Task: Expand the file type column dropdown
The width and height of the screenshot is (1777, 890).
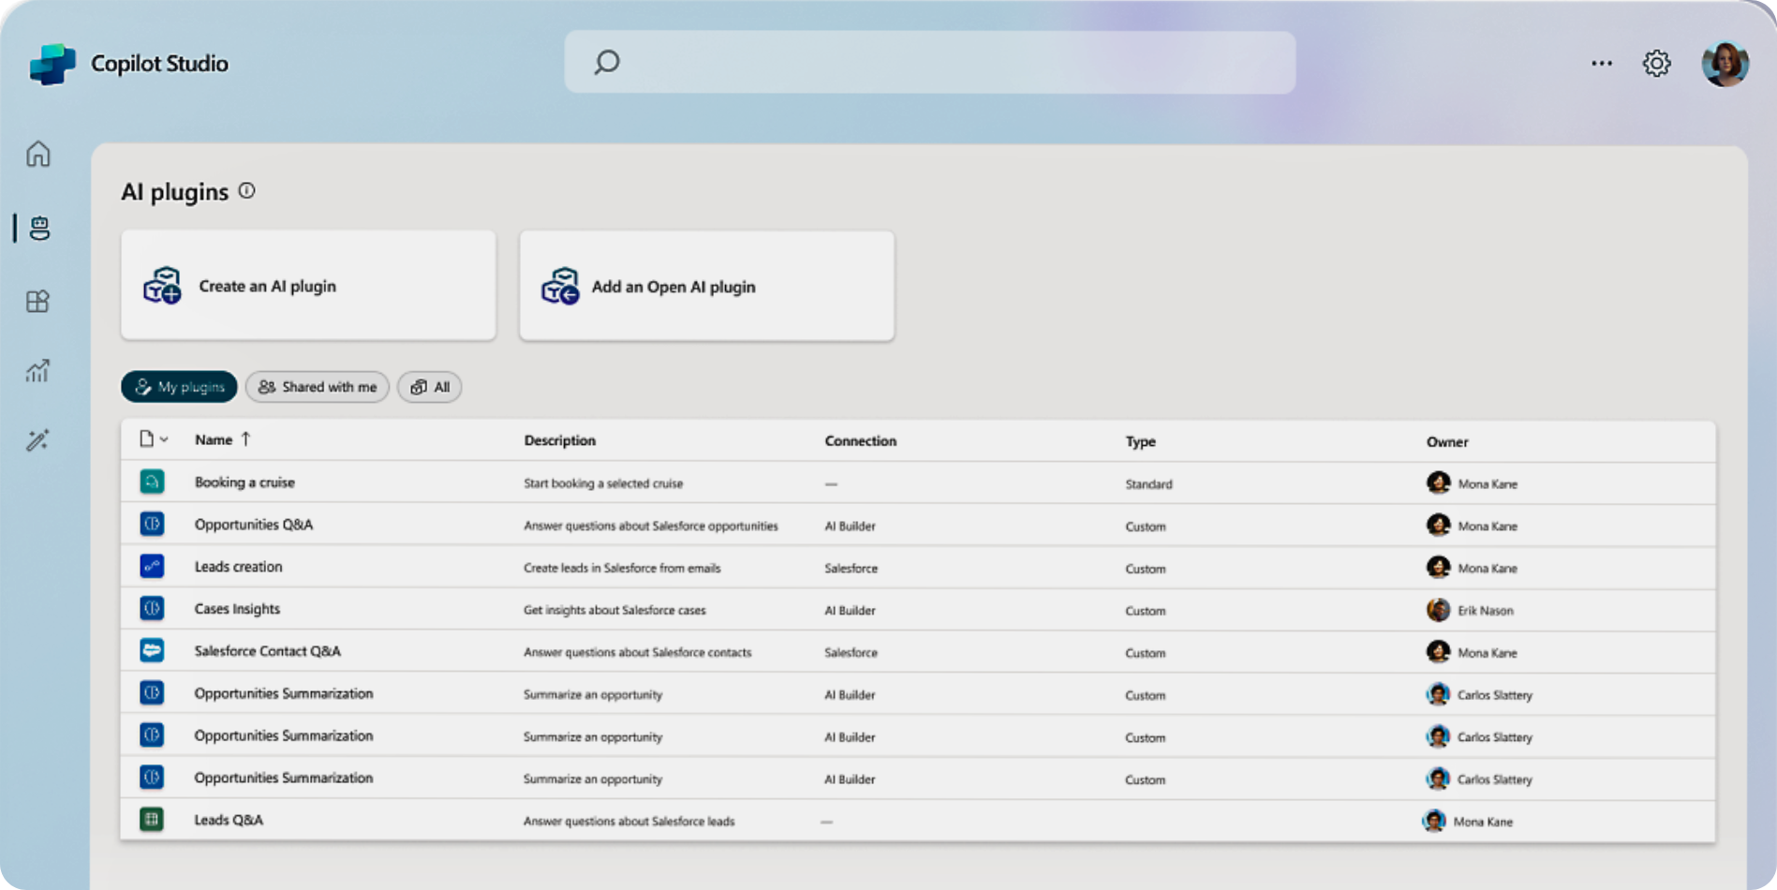Action: pyautogui.click(x=155, y=439)
